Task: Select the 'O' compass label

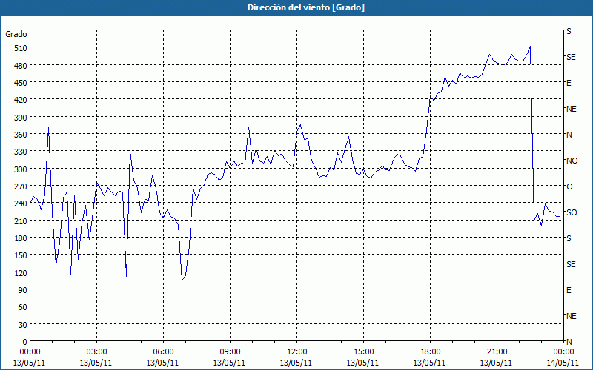Action: point(569,186)
